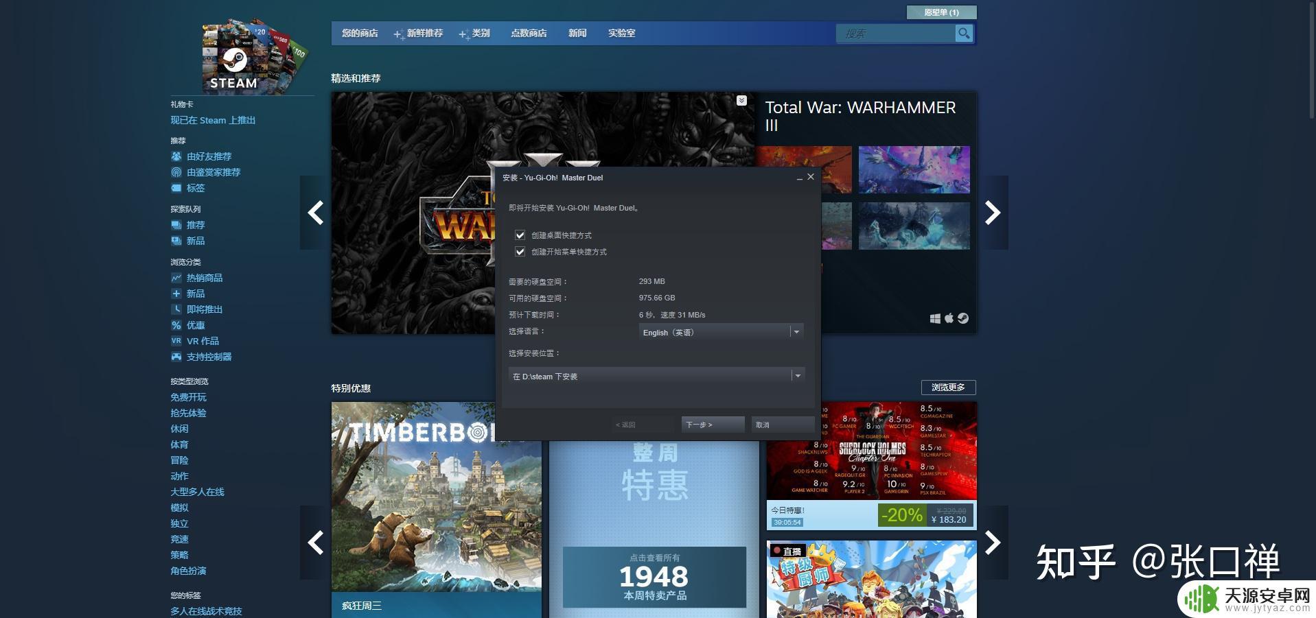1316x618 pixels.
Task: Click the 多人在线战术竞技 tag link
Action: (x=206, y=611)
